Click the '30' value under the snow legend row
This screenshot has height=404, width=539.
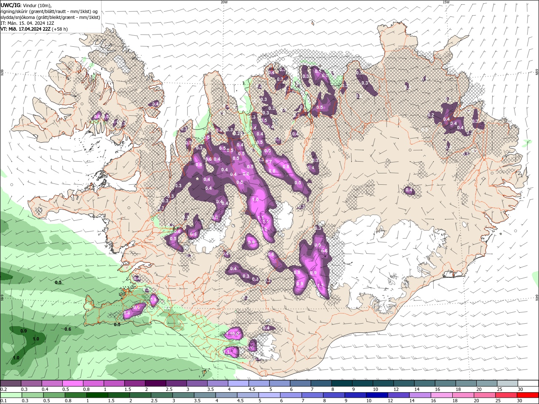click(x=520, y=389)
